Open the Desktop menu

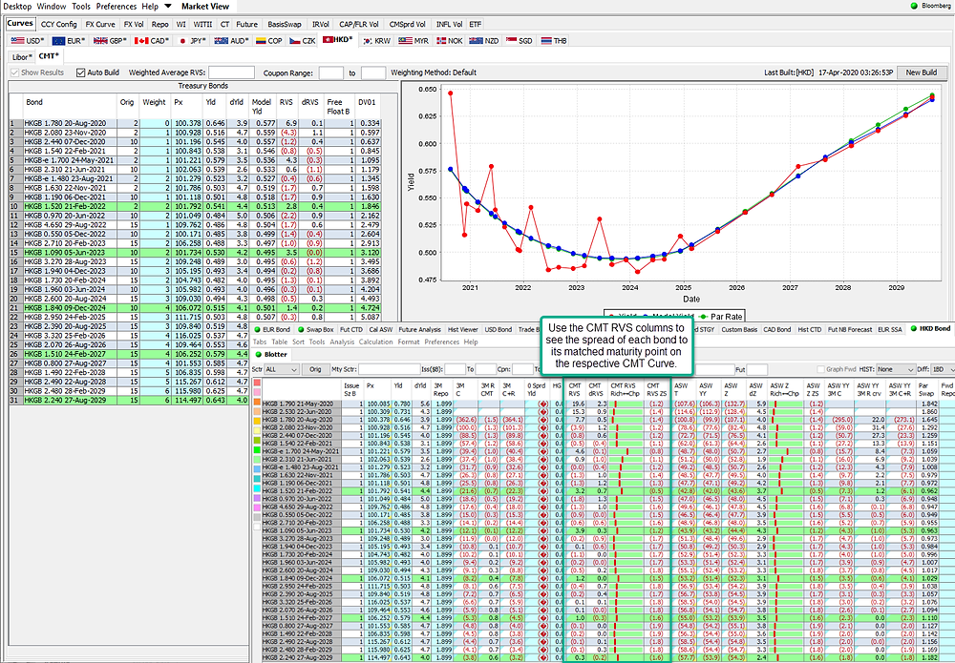click(x=16, y=6)
